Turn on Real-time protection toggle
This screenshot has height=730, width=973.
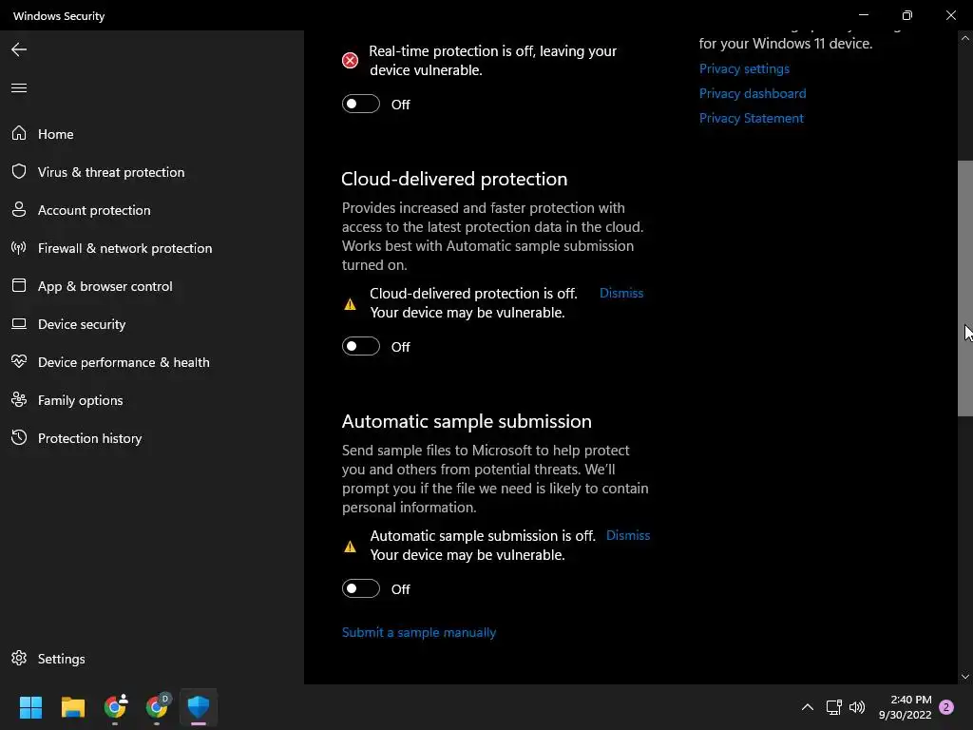point(361,104)
